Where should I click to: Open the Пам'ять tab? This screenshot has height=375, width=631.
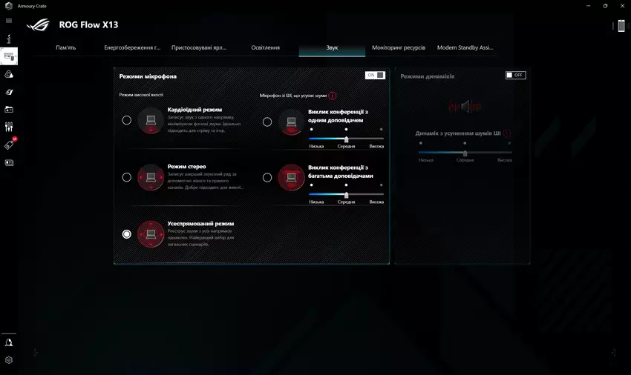67,47
